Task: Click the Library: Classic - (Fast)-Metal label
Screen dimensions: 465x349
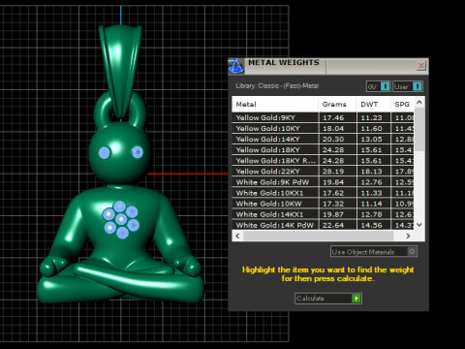Action: [277, 86]
